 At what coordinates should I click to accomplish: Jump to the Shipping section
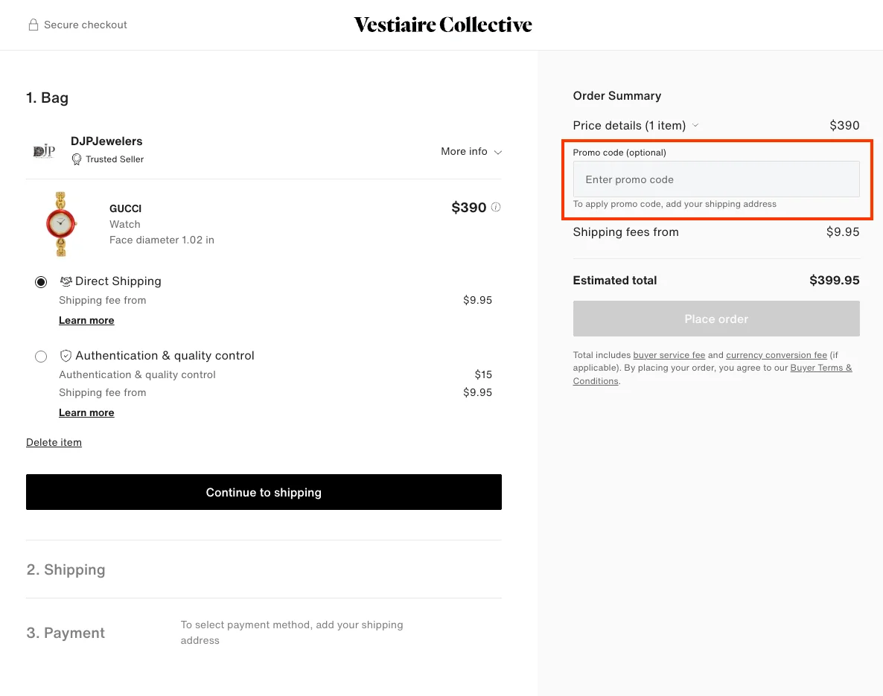click(66, 569)
